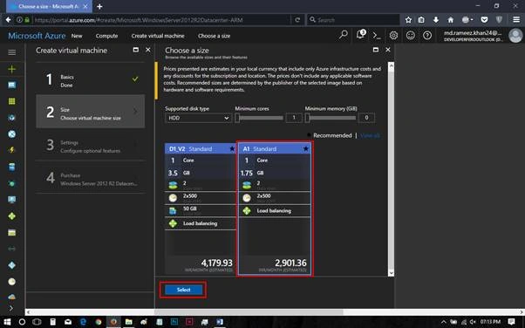Open the Resource groups cube sidebar icon
The height and width of the screenshot is (328, 525).
[x=11, y=118]
